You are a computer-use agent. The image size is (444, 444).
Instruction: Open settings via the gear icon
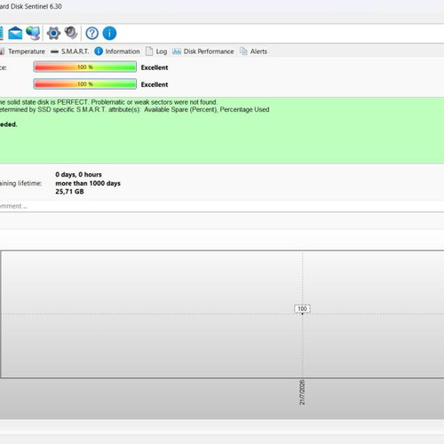coord(53,33)
